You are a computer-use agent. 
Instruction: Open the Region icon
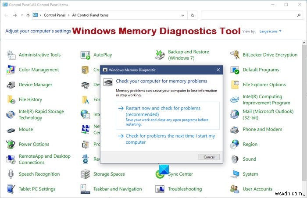pos(235,144)
